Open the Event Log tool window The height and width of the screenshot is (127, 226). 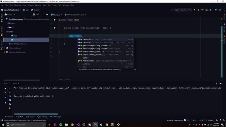click(42, 117)
